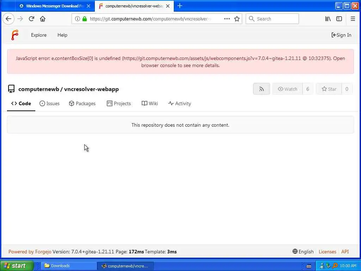Close the computernewb/vncresolver tab

168,6
